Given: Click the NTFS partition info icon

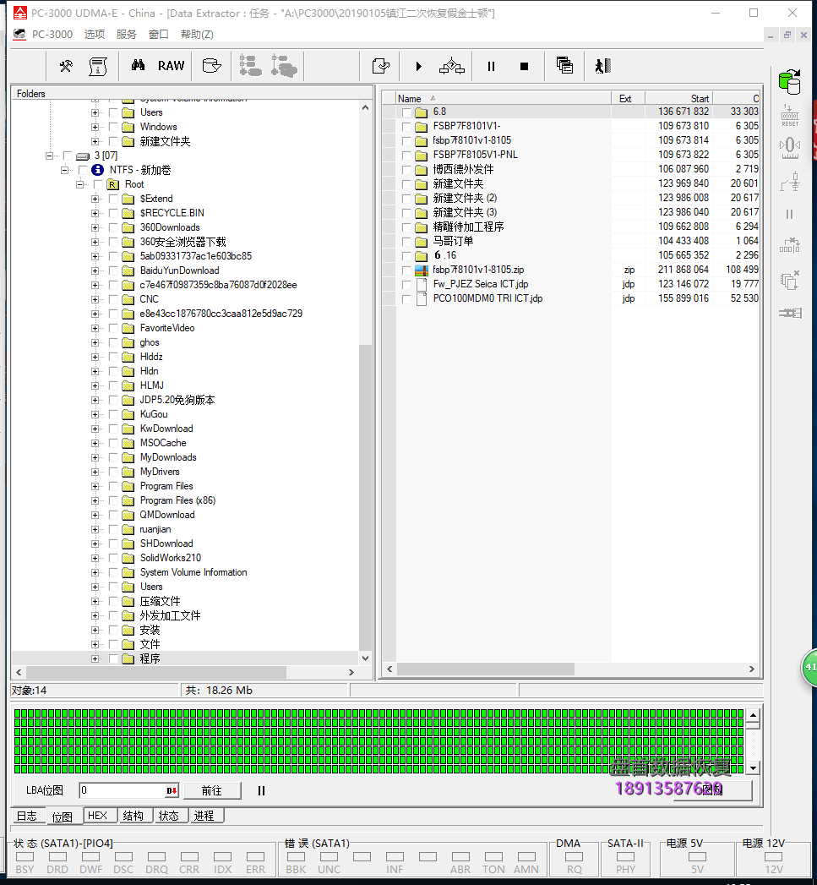Looking at the screenshot, I should click(x=98, y=170).
